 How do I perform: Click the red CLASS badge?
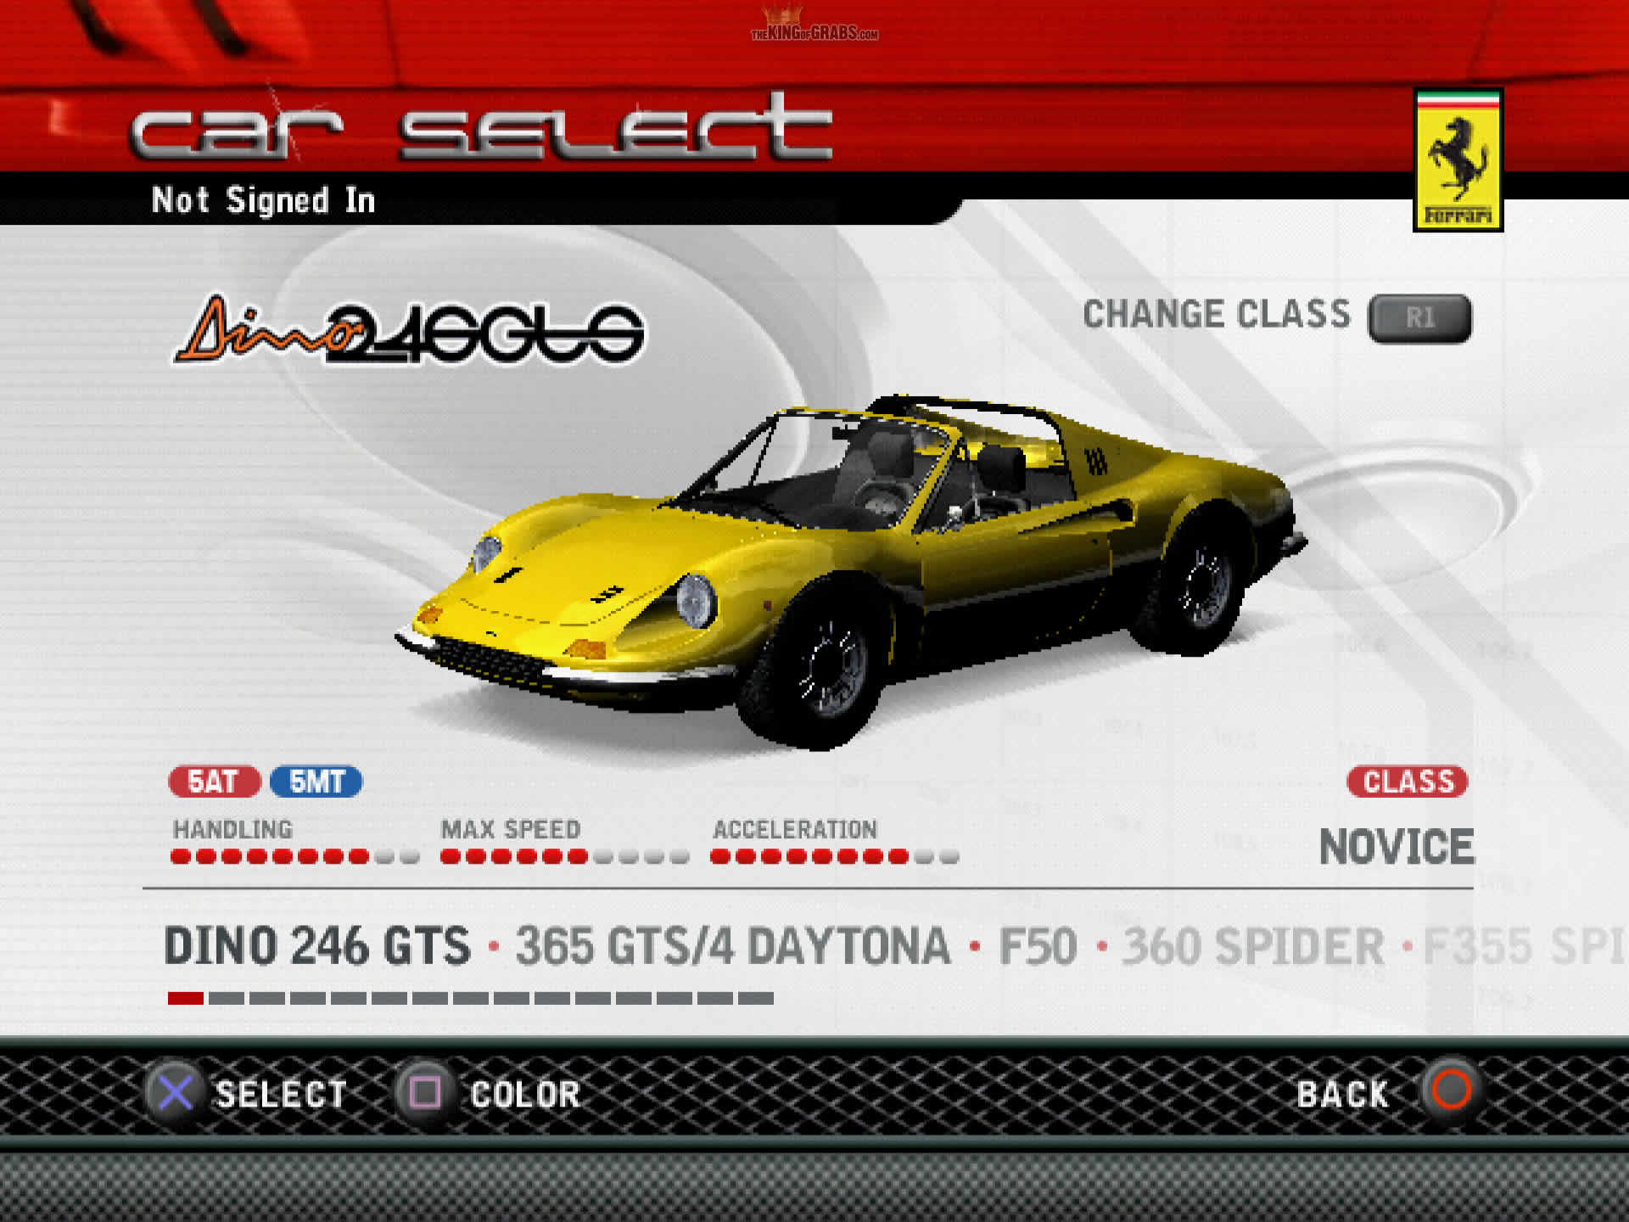(x=1407, y=782)
